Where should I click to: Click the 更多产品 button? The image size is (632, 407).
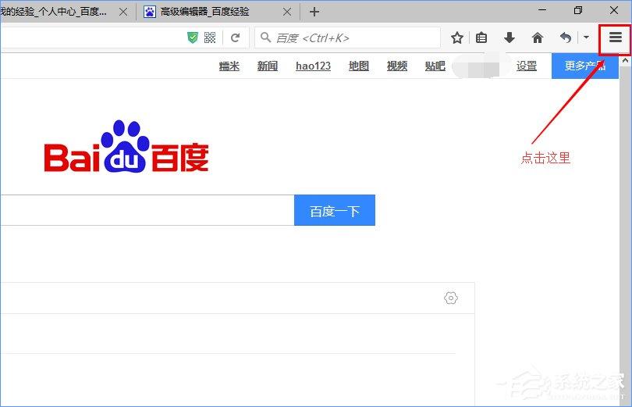click(x=585, y=66)
